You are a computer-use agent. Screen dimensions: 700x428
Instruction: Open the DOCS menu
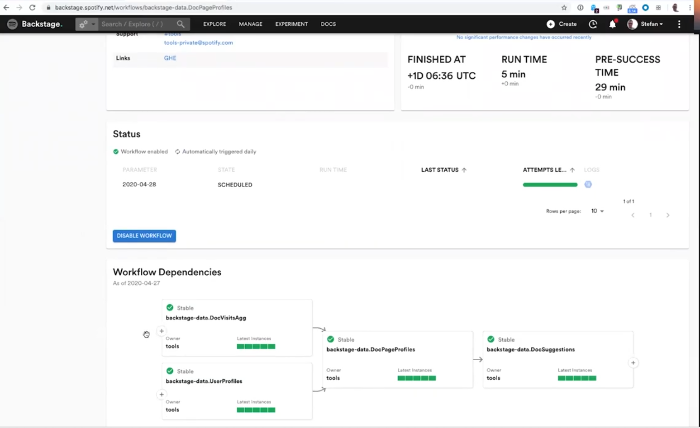(328, 24)
